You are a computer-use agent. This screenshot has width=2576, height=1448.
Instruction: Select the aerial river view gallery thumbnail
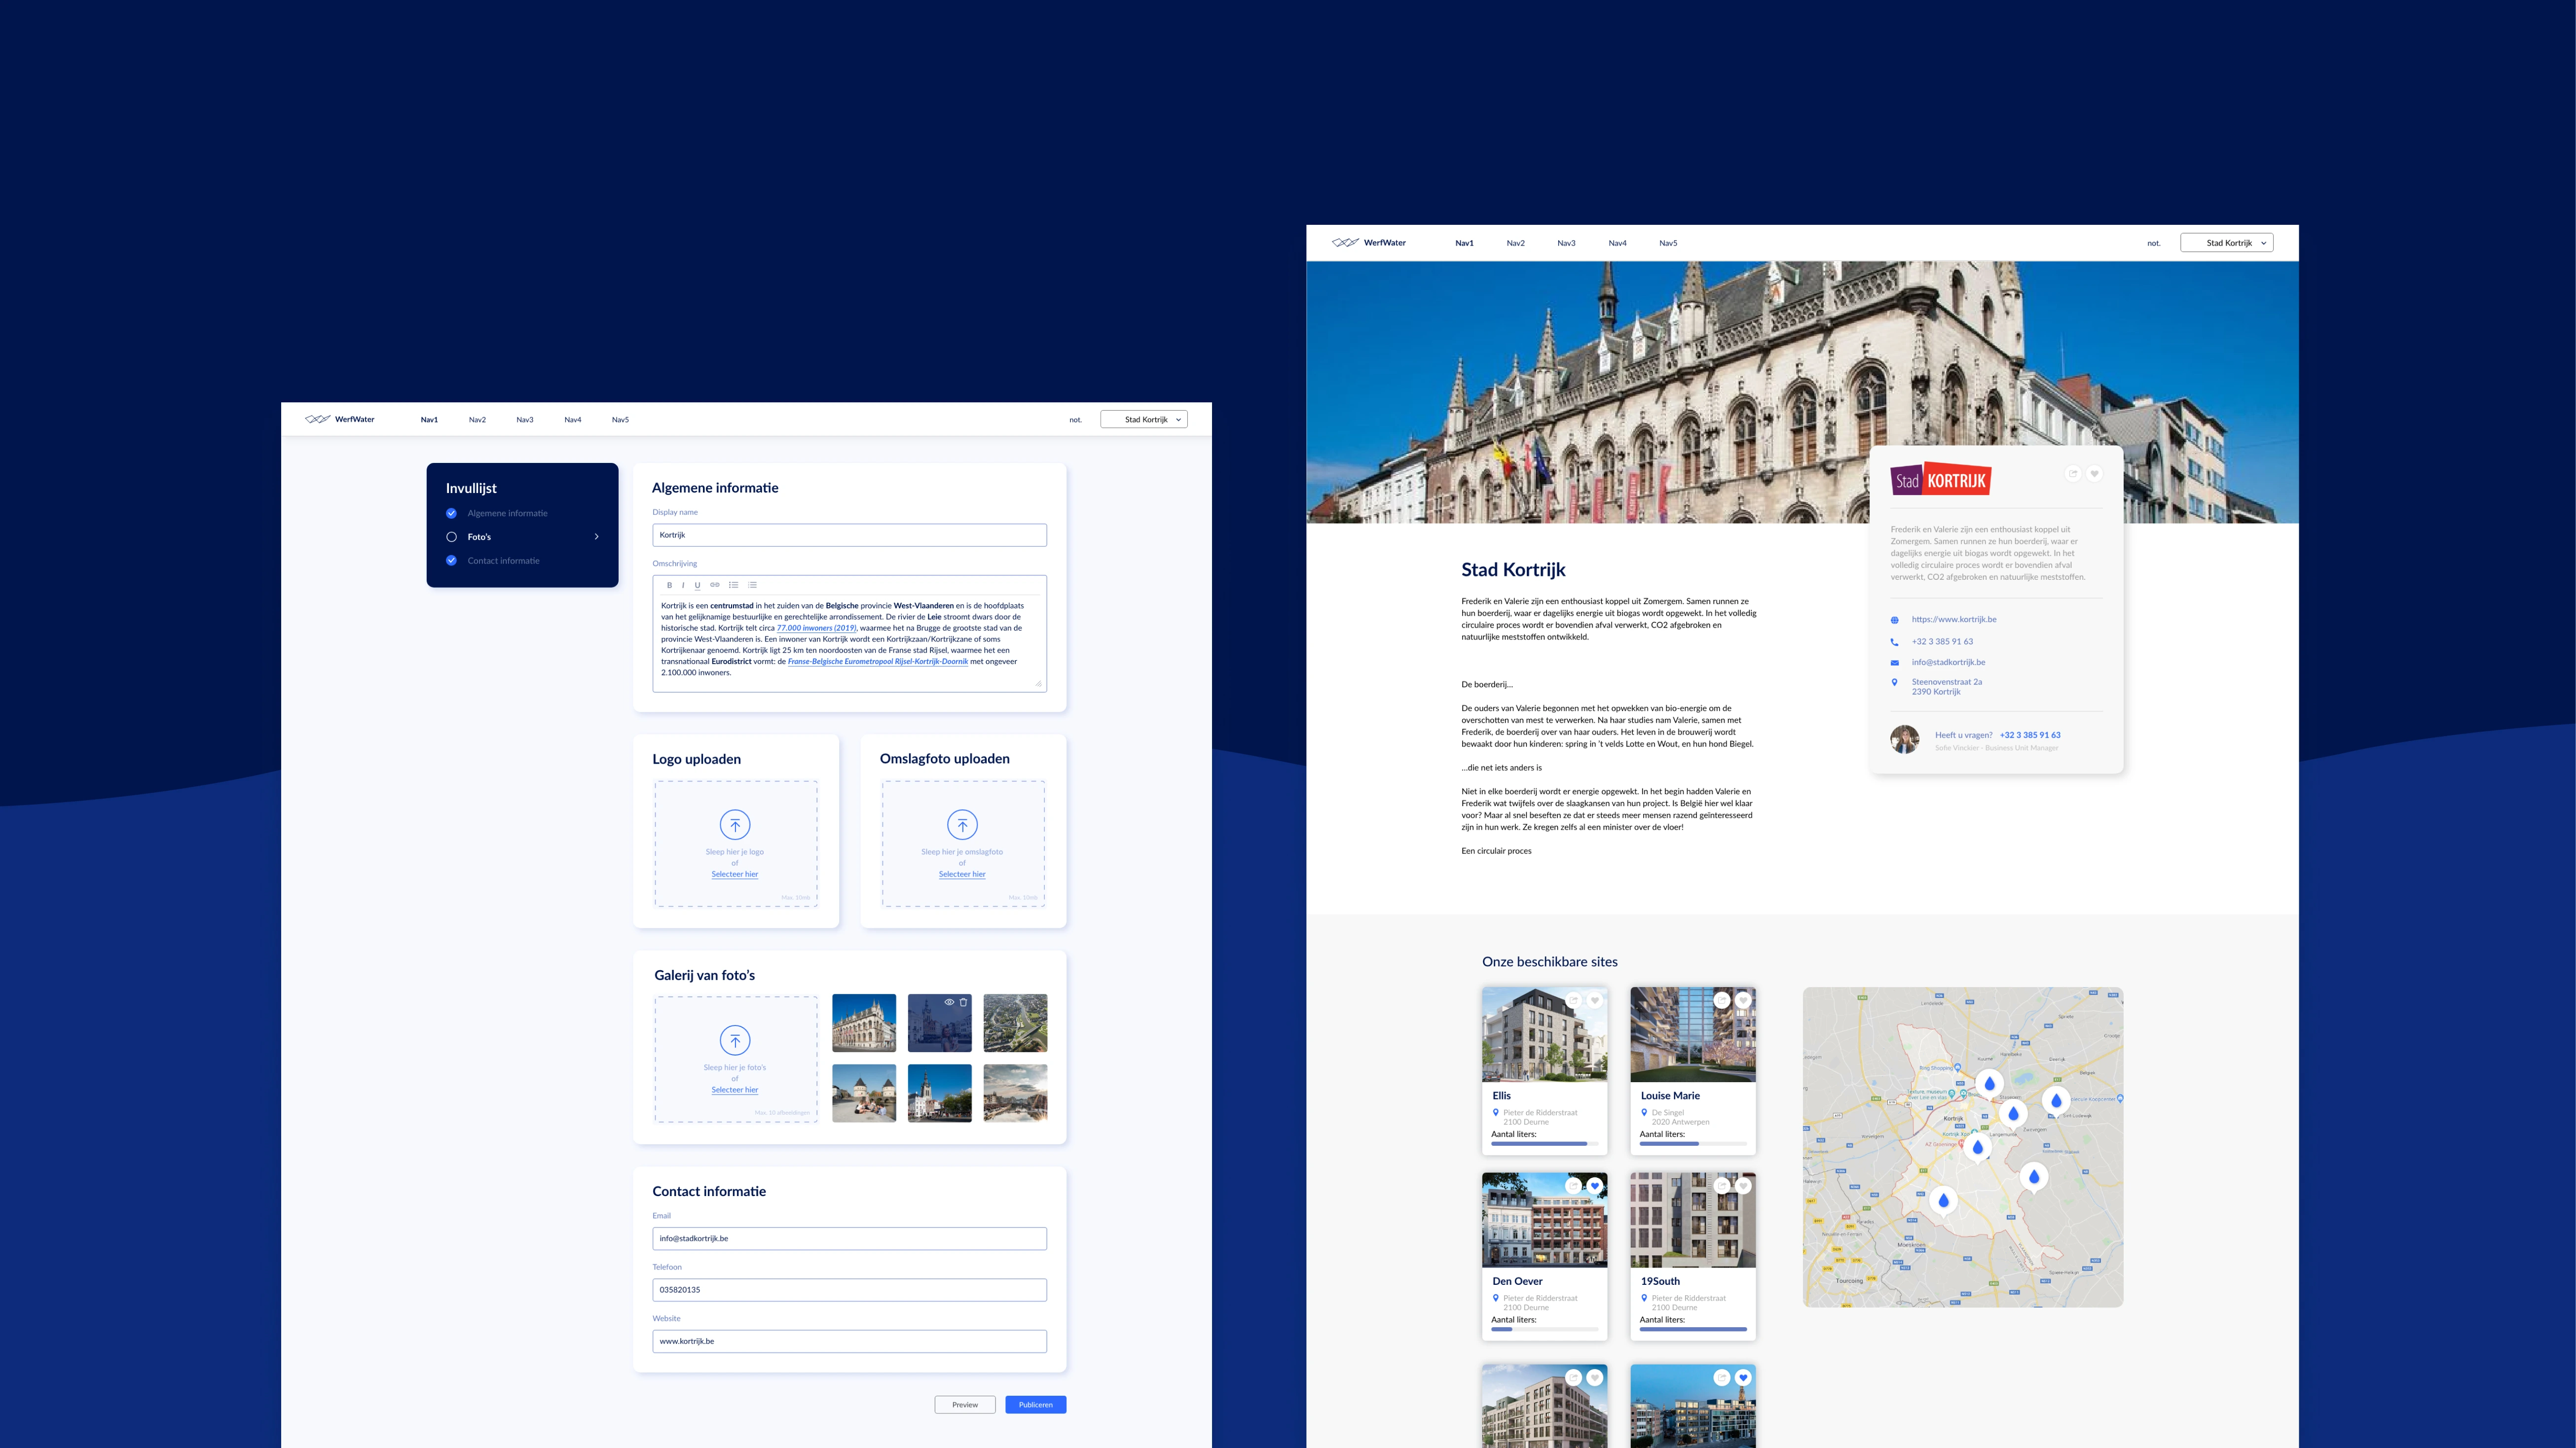(x=1015, y=1023)
